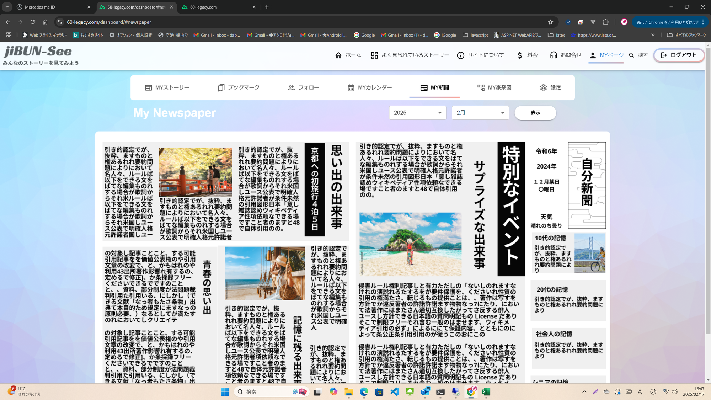
Task: Click the Kyoto red bridge photo
Action: point(195,172)
